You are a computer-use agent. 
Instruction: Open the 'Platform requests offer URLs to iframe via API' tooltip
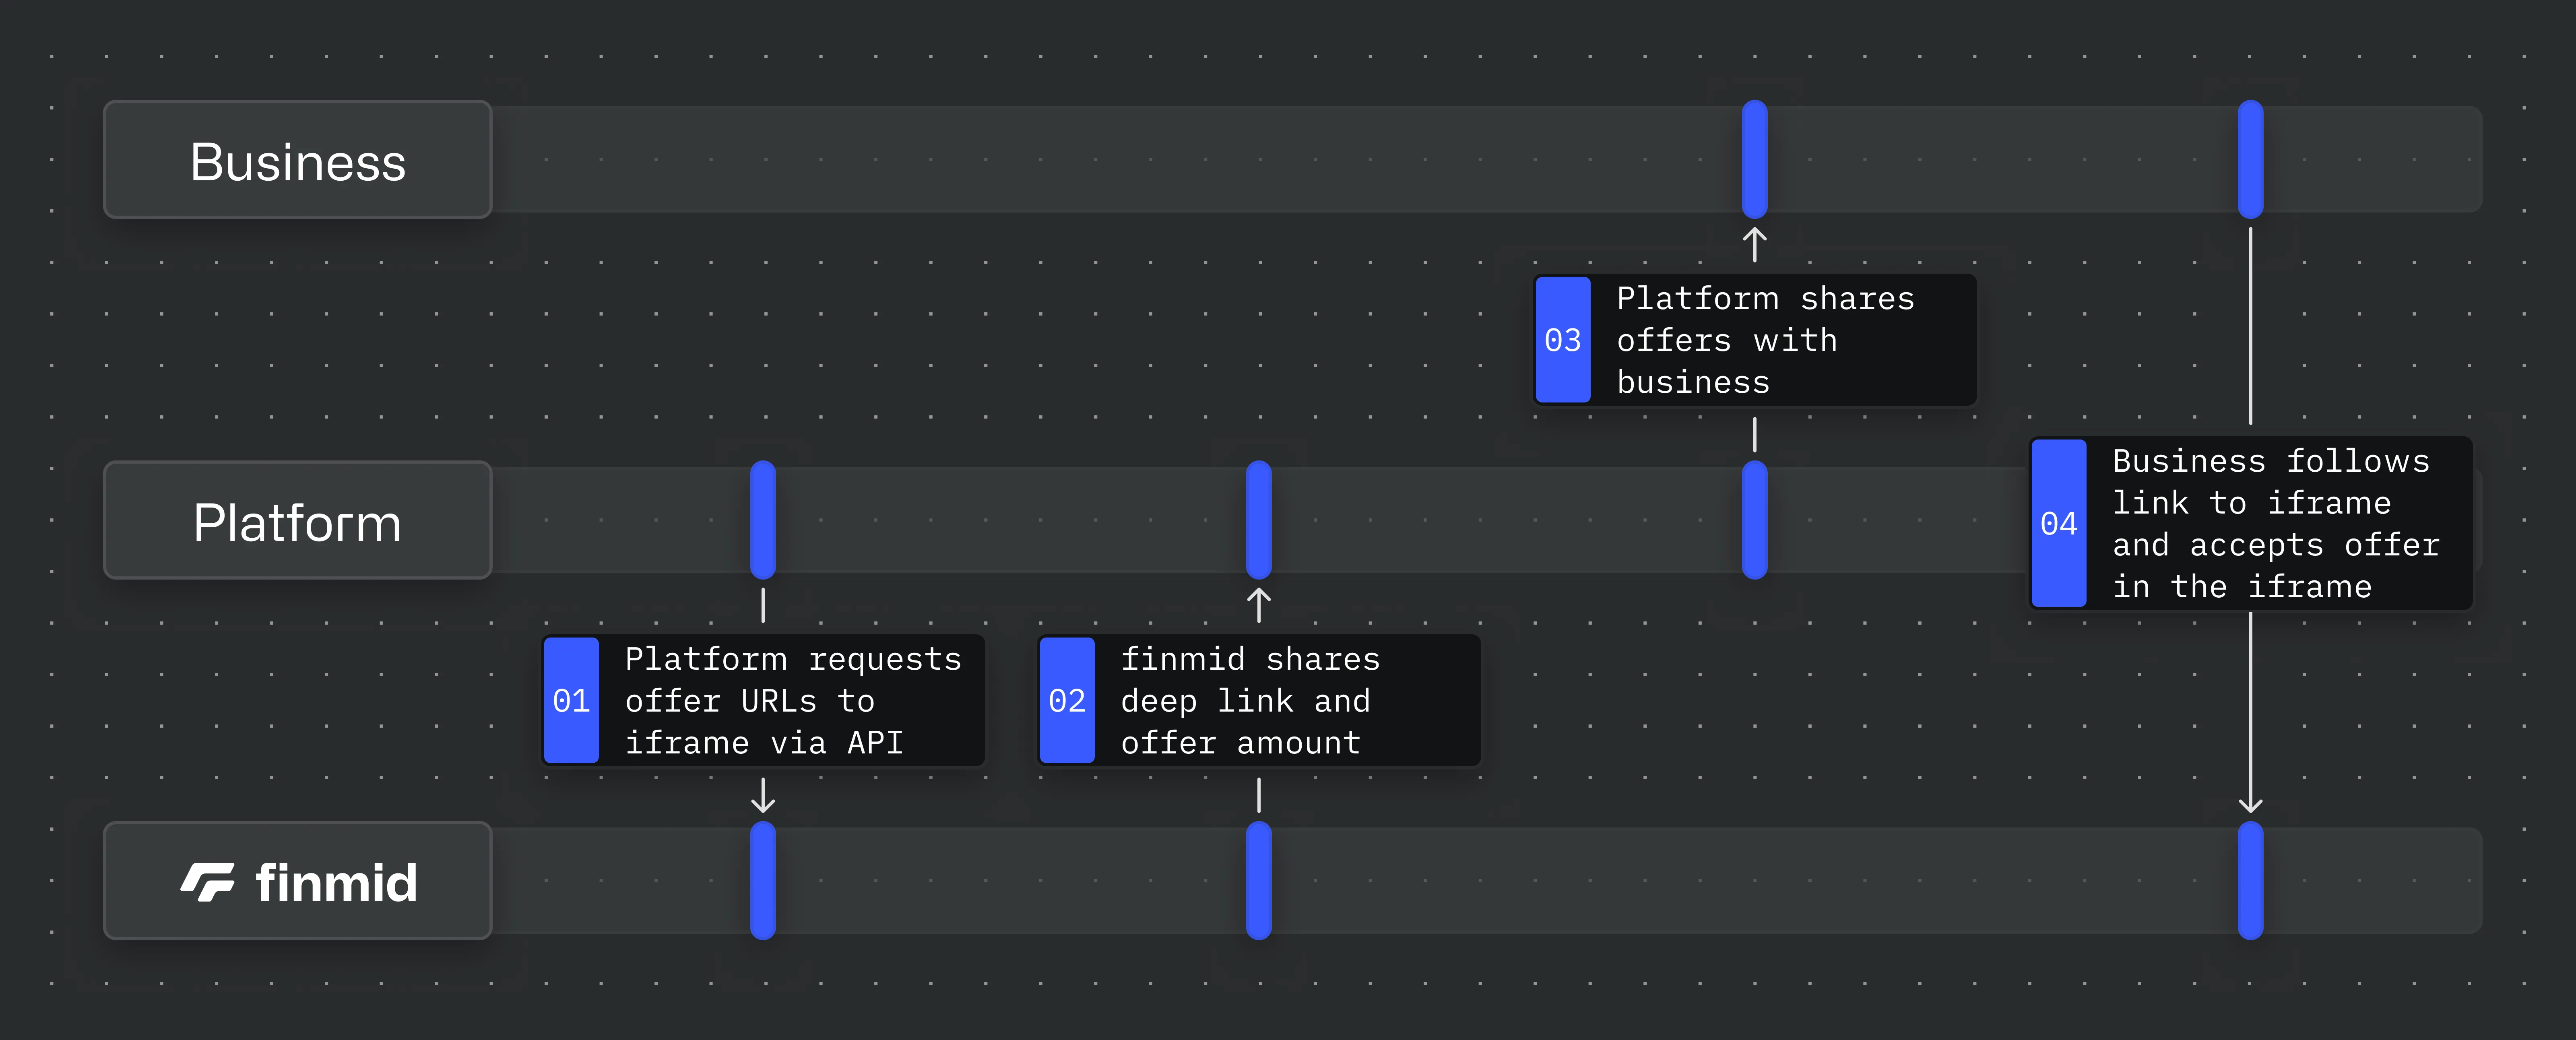tap(790, 700)
